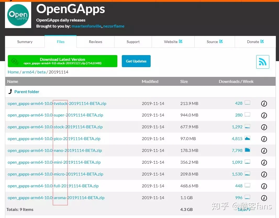The height and width of the screenshot is (218, 279).
Task: Open the Reviews tab
Action: [95, 42]
